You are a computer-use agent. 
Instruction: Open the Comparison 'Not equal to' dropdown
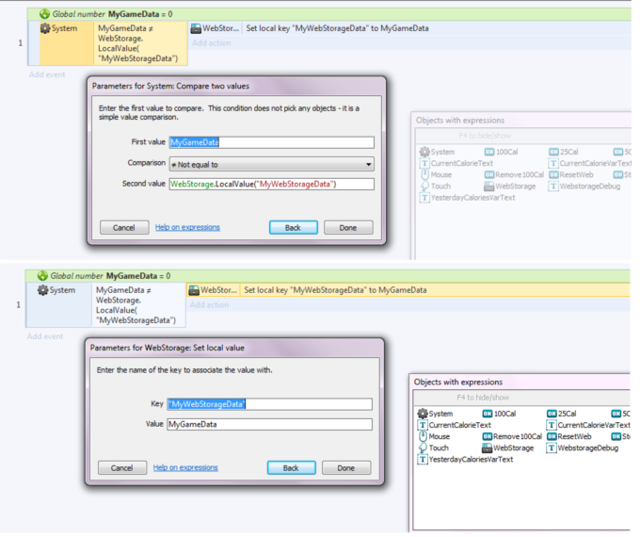(x=271, y=164)
